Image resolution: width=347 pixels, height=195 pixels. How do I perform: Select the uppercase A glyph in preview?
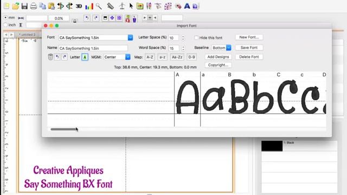(188, 97)
